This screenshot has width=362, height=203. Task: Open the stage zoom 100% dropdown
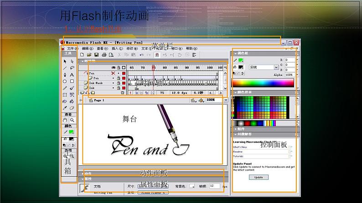click(226, 100)
